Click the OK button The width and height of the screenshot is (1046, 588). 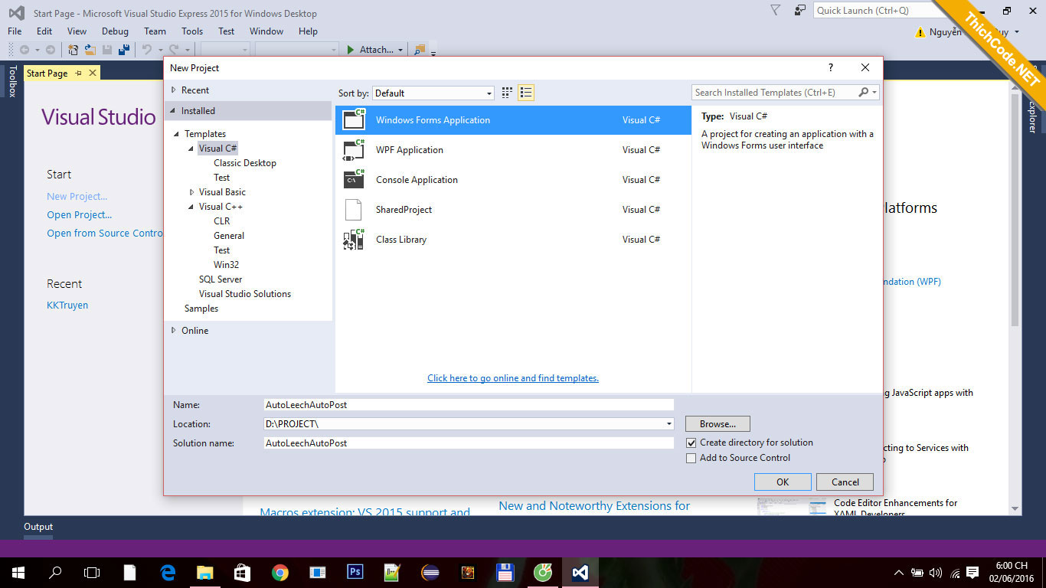[x=783, y=482]
